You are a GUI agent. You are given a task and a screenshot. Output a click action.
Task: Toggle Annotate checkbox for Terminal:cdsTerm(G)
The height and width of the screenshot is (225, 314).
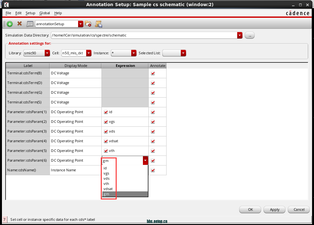153,92
